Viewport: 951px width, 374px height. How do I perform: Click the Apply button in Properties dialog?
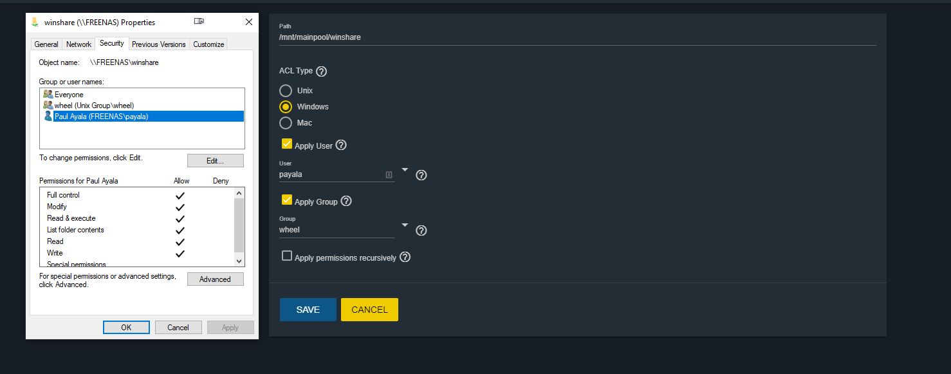pos(230,328)
